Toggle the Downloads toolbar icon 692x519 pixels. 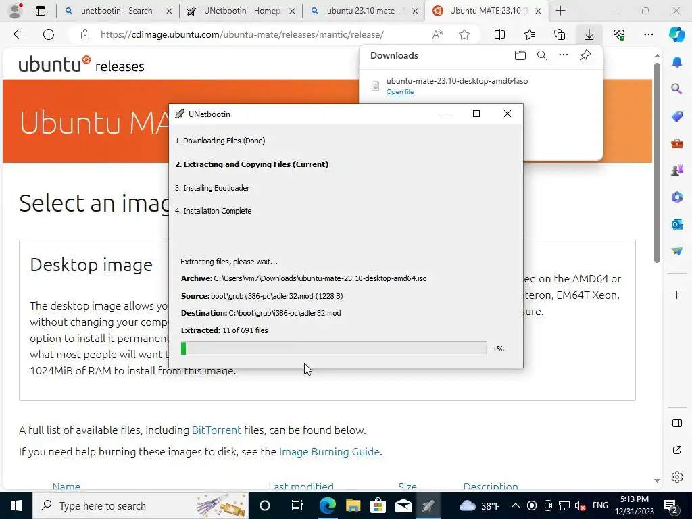(589, 34)
